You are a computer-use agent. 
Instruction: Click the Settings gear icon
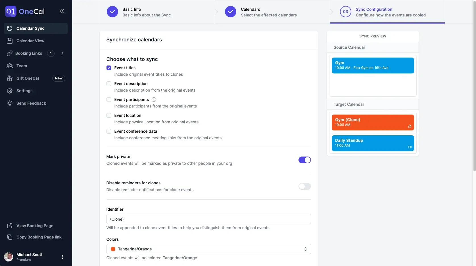click(10, 91)
